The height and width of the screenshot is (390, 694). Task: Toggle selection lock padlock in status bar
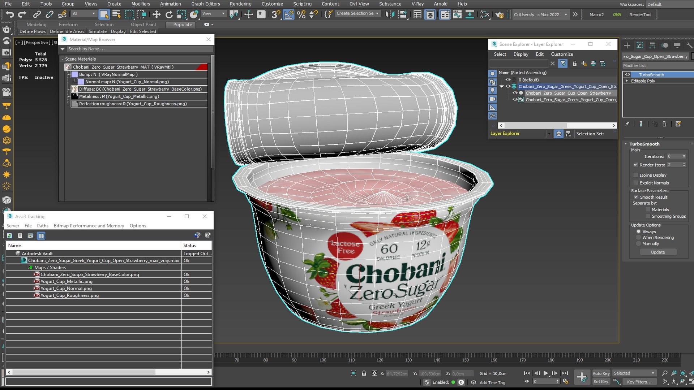[x=364, y=373]
